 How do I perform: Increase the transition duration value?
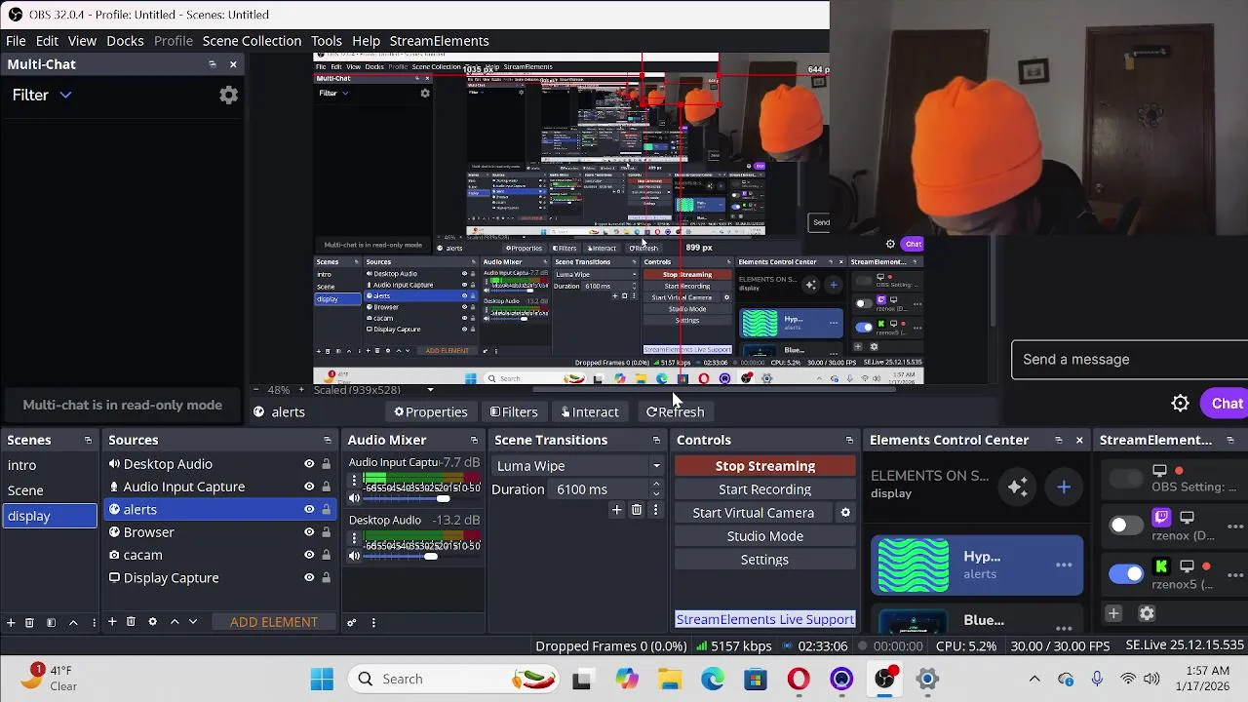[656, 485]
